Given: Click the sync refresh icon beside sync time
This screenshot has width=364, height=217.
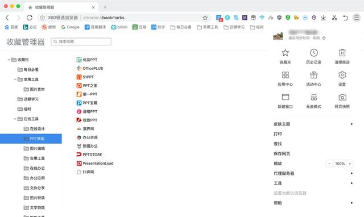Looking at the screenshot, I should tap(324, 38).
